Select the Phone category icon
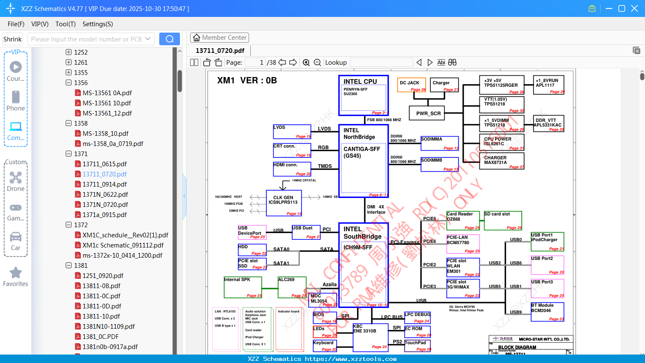This screenshot has height=363, width=645. (16, 101)
